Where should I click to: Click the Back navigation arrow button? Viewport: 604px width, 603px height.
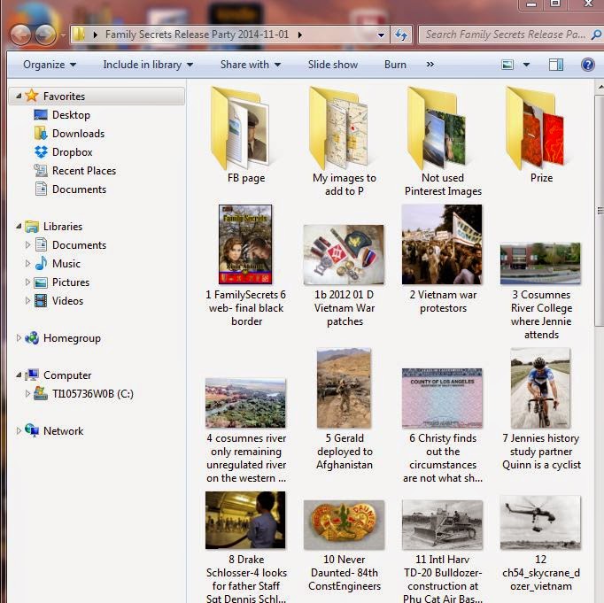[20, 35]
